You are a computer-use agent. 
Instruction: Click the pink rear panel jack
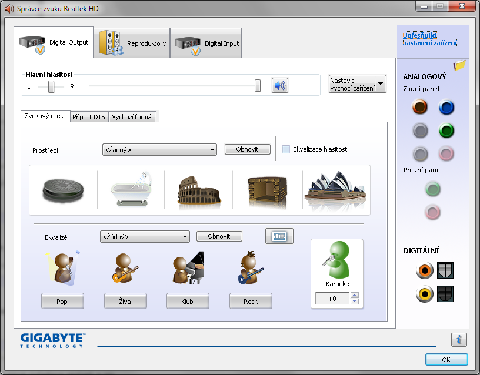(446, 153)
